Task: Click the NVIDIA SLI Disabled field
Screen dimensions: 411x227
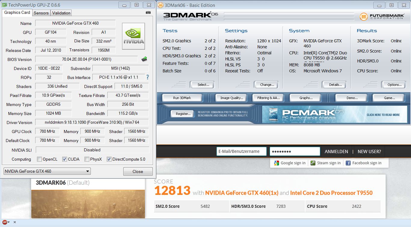Action: click(x=92, y=150)
